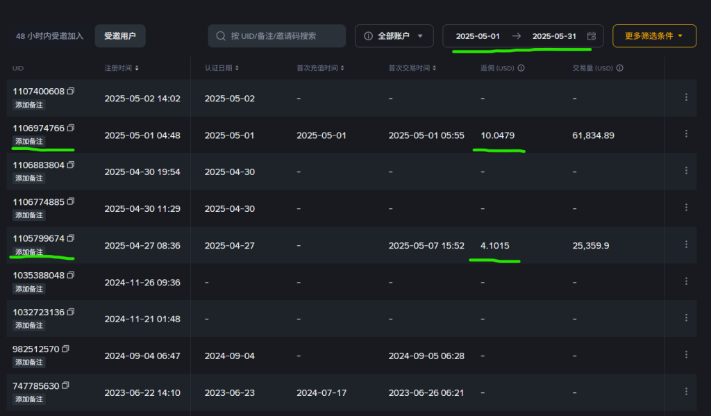Image resolution: width=711 pixels, height=416 pixels.
Task: Click info icon next to 返佣 (USD)
Action: click(x=521, y=68)
